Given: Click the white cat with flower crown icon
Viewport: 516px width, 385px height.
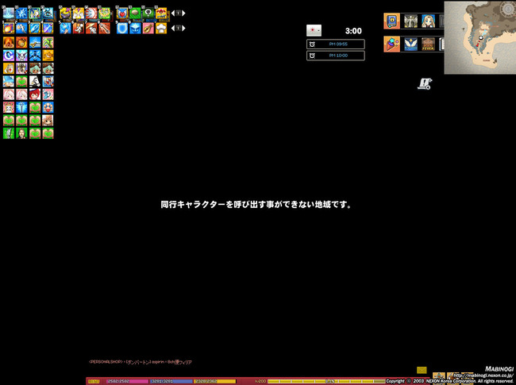Looking at the screenshot, I should coord(9,107).
